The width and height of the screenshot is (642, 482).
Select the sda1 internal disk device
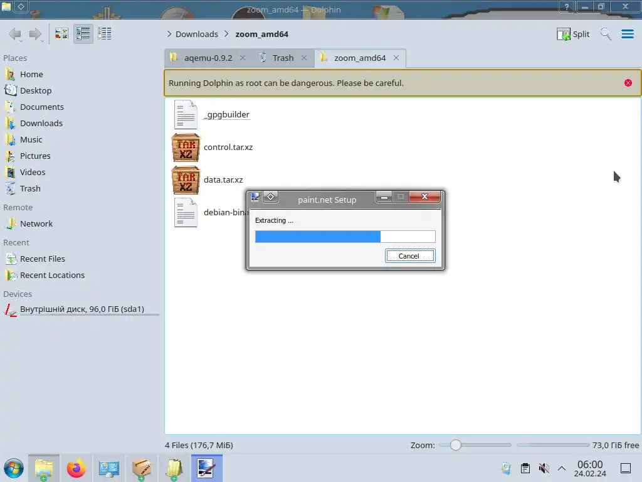(x=82, y=309)
